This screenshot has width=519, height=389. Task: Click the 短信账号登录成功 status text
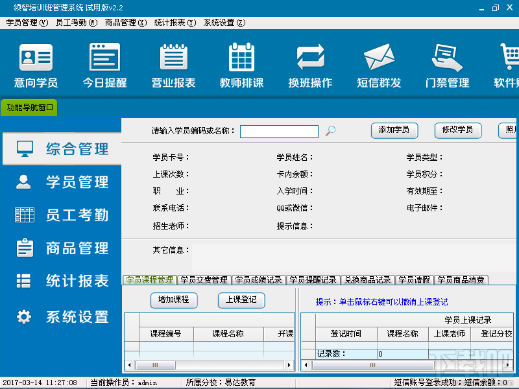pos(426,383)
